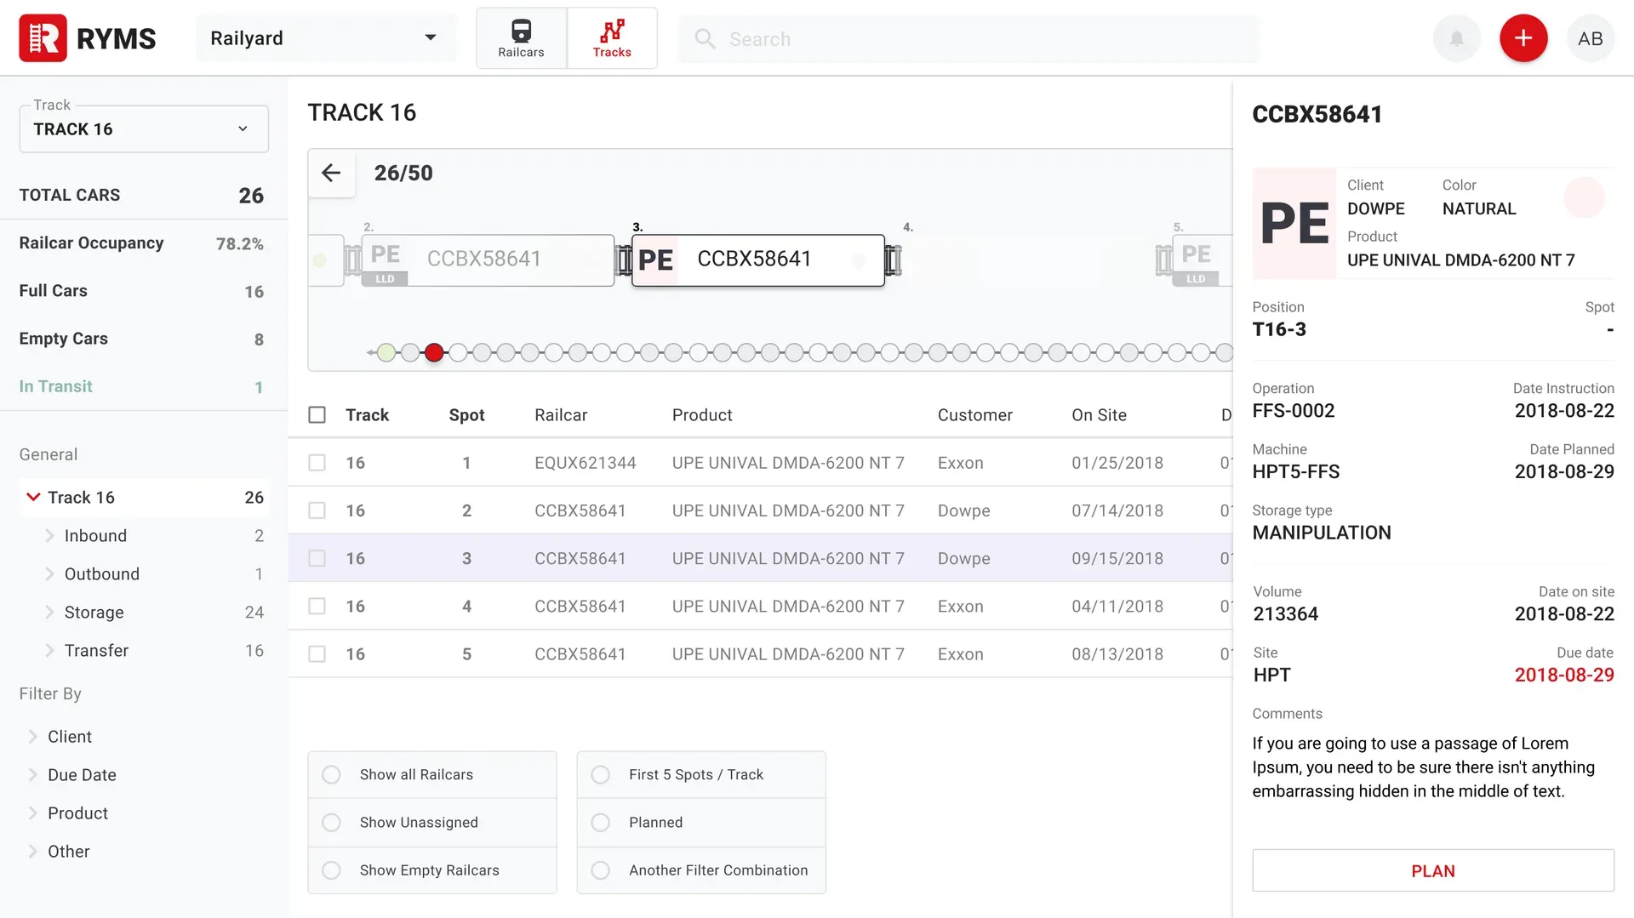
Task: Toggle the select-all checkbox in table header
Action: click(317, 415)
